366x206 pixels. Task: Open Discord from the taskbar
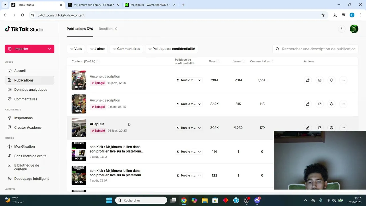point(257,200)
